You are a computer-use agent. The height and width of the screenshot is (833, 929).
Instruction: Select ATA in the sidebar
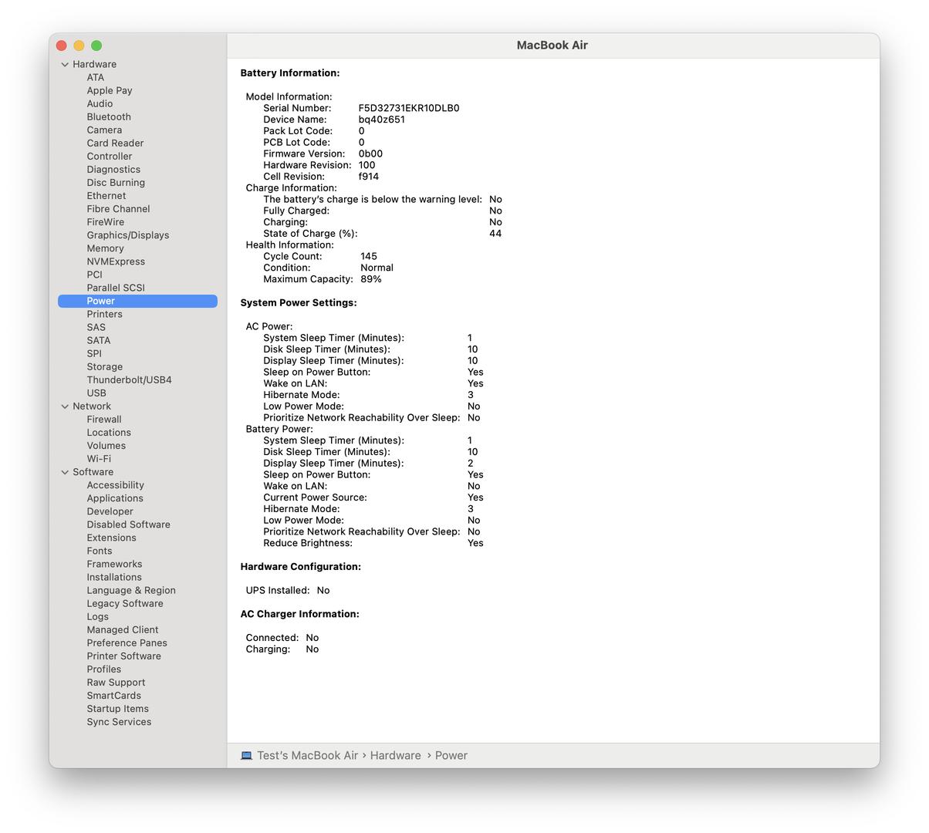tap(96, 77)
